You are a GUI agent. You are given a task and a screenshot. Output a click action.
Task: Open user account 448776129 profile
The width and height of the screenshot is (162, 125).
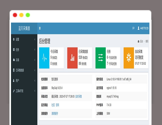(x=143, y=28)
